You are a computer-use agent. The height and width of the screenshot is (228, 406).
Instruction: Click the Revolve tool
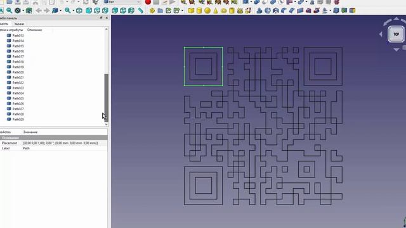click(268, 11)
